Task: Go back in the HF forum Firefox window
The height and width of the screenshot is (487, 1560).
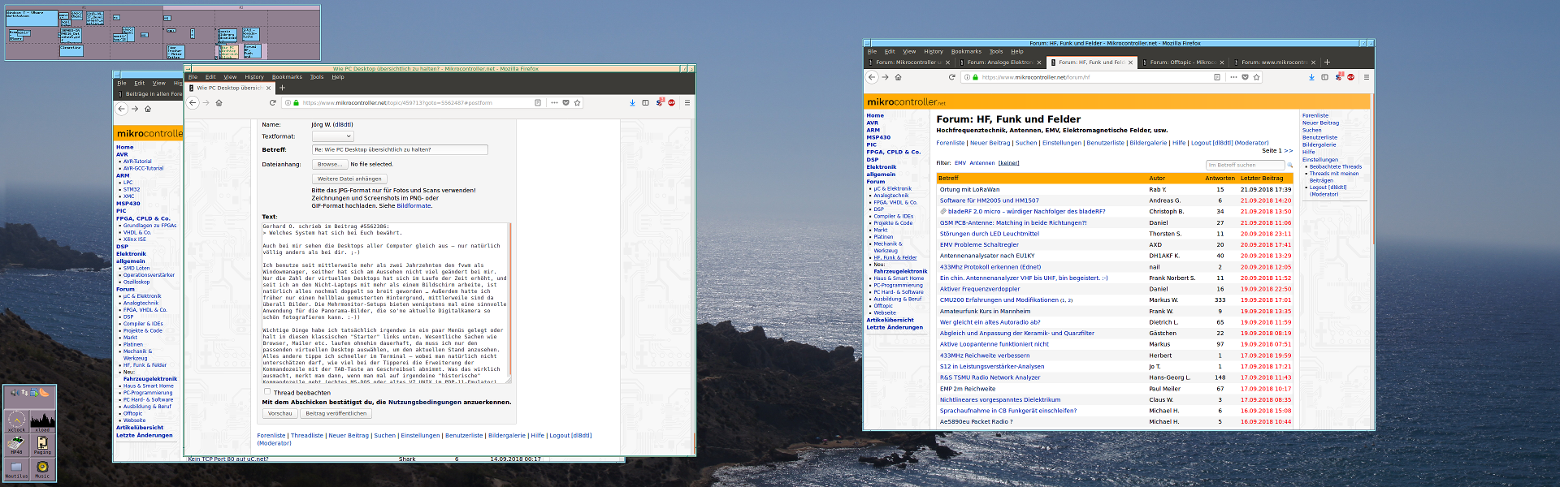Action: tap(872, 77)
